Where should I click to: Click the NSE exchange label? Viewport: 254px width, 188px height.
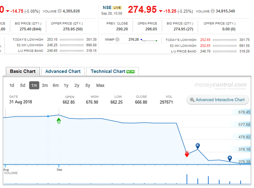107,8
